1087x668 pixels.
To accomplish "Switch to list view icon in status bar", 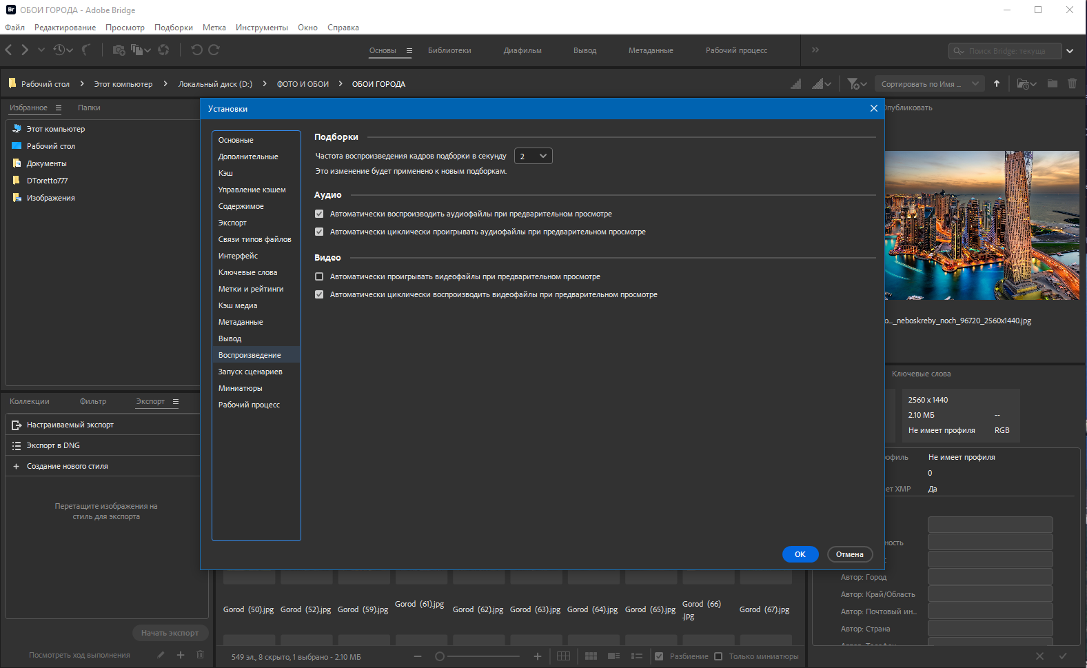I will [x=637, y=656].
